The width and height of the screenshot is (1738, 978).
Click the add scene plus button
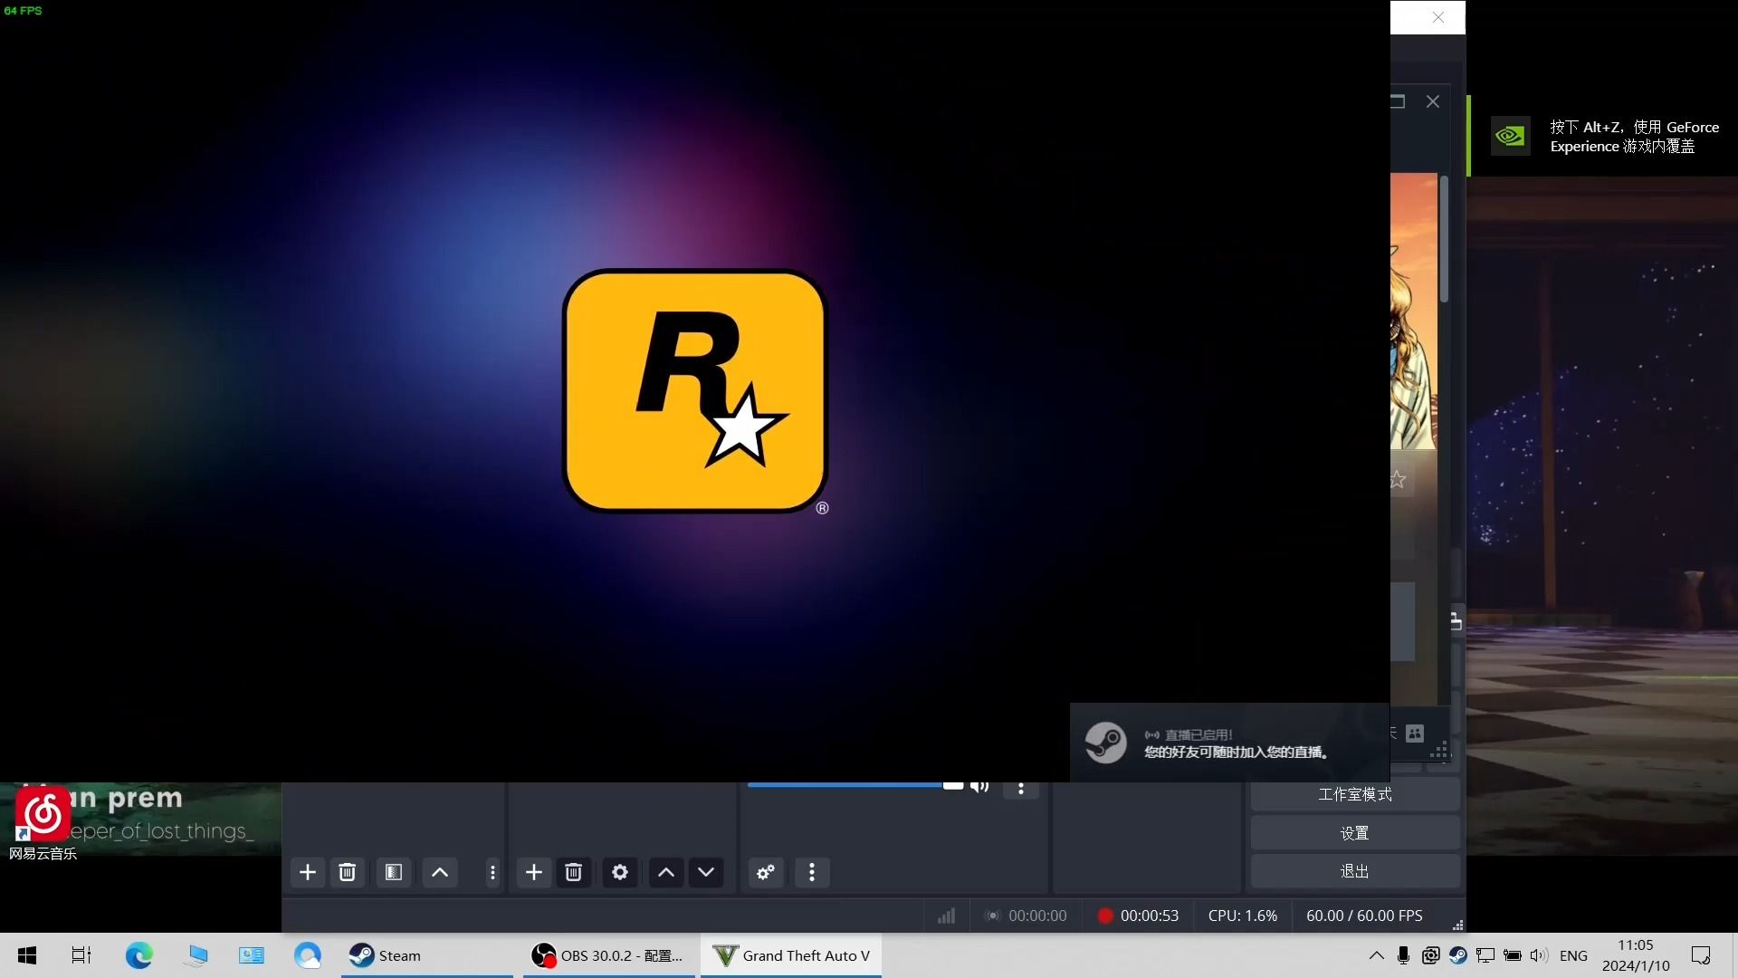point(308,872)
